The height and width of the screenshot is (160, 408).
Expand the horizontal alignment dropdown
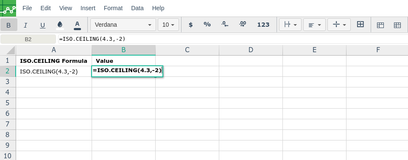(x=315, y=25)
